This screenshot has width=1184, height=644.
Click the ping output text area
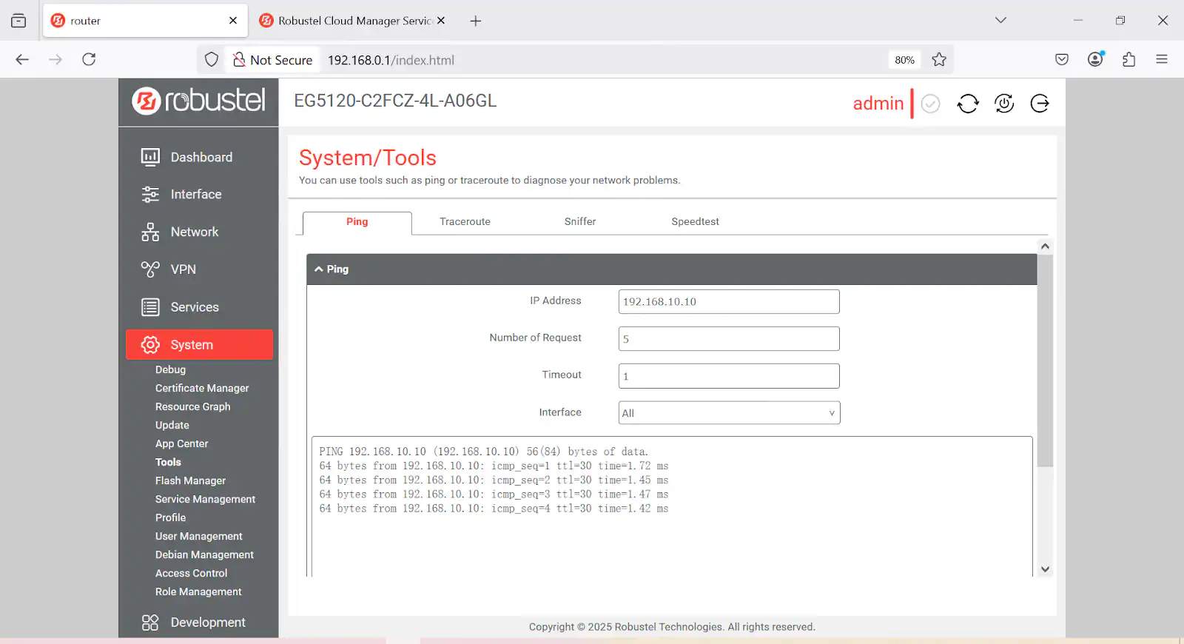(672, 506)
